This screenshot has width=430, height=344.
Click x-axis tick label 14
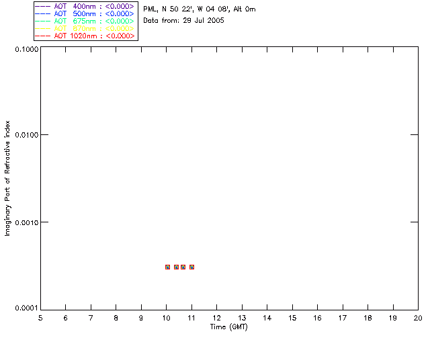pyautogui.click(x=267, y=318)
